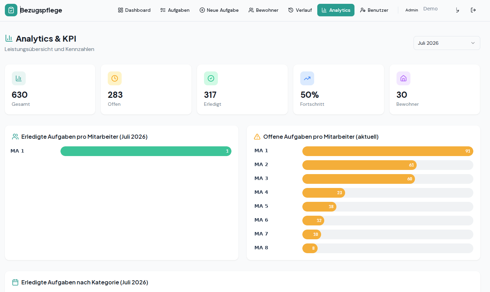This screenshot has width=490, height=292.
Task: Open the Dashboard nav item
Action: [x=134, y=10]
